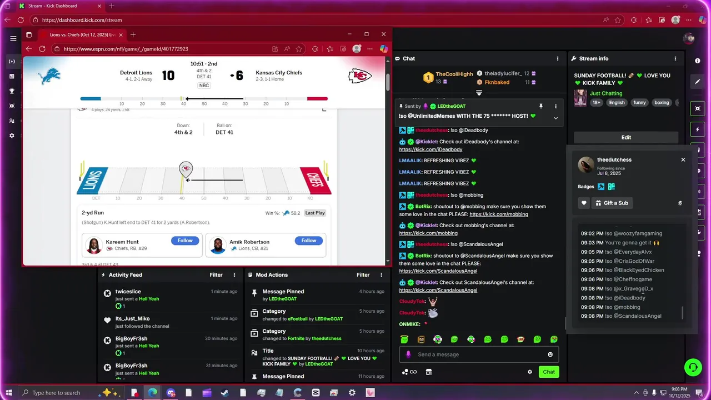711x400 pixels.
Task: Open the kick.com/mobbing link from BotRix
Action: coord(499,214)
